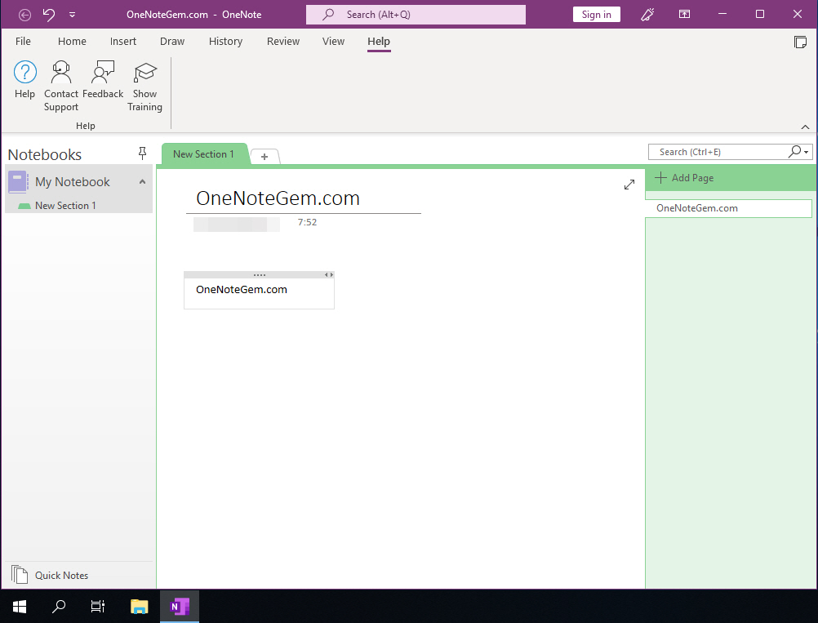The image size is (818, 623).
Task: Click the Contact Support headset icon
Action: tap(61, 72)
